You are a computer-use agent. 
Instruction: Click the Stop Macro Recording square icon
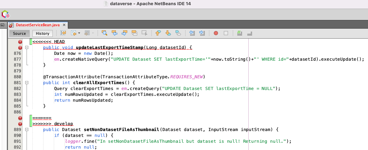[x=226, y=33]
